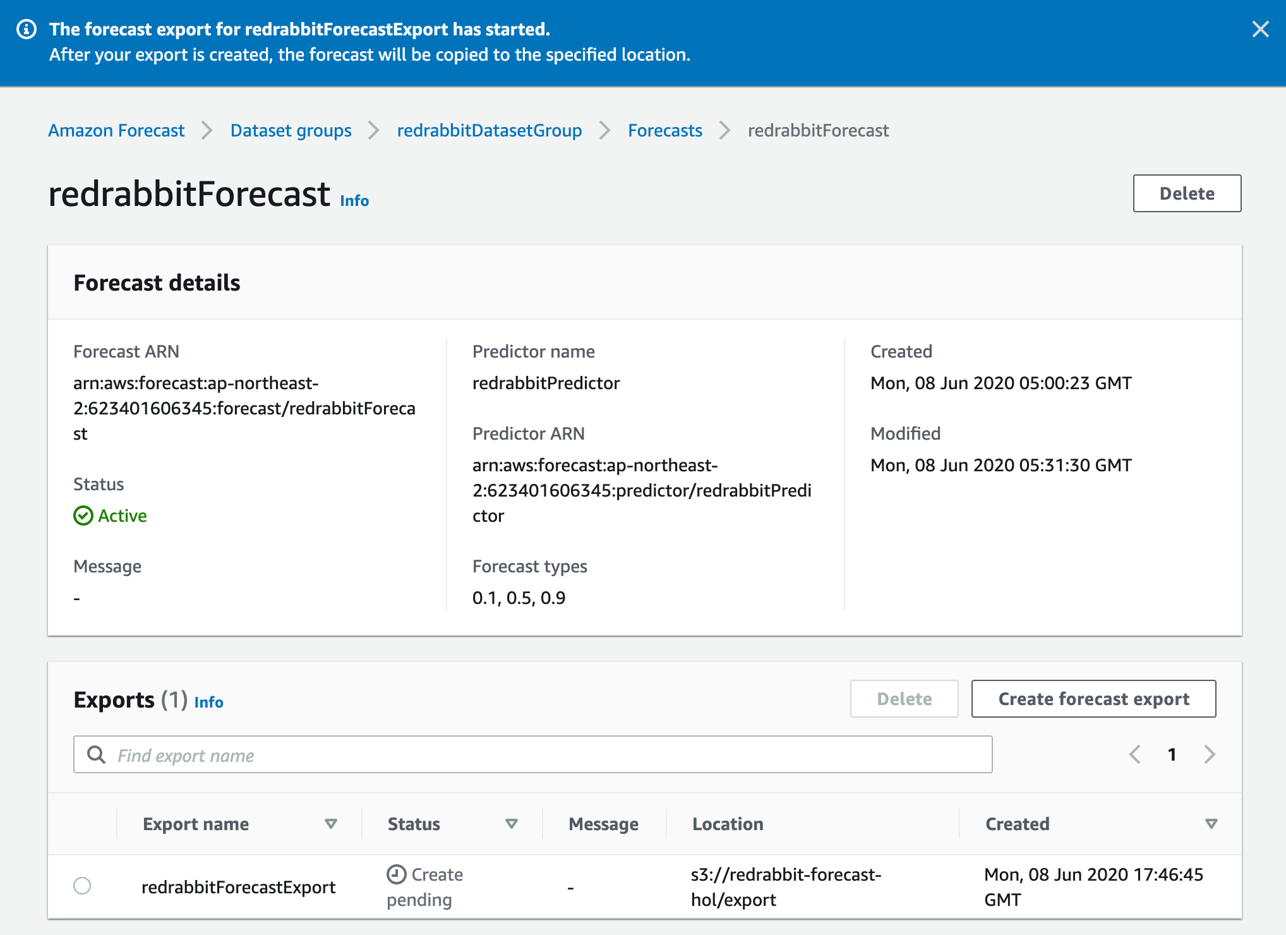Click the redrabbitForecastExport export name
The image size is (1286, 935).
click(x=238, y=887)
